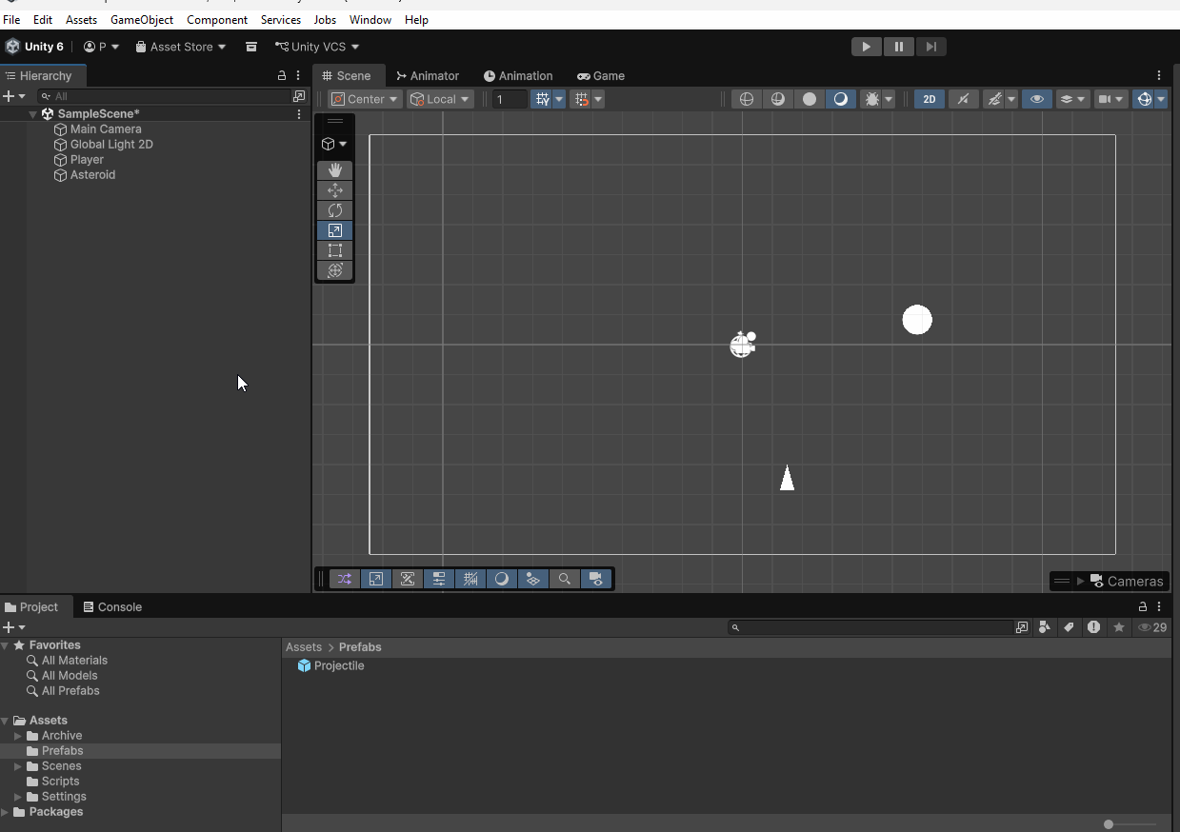Switch to the Console tab
The height and width of the screenshot is (832, 1180).
[112, 606]
